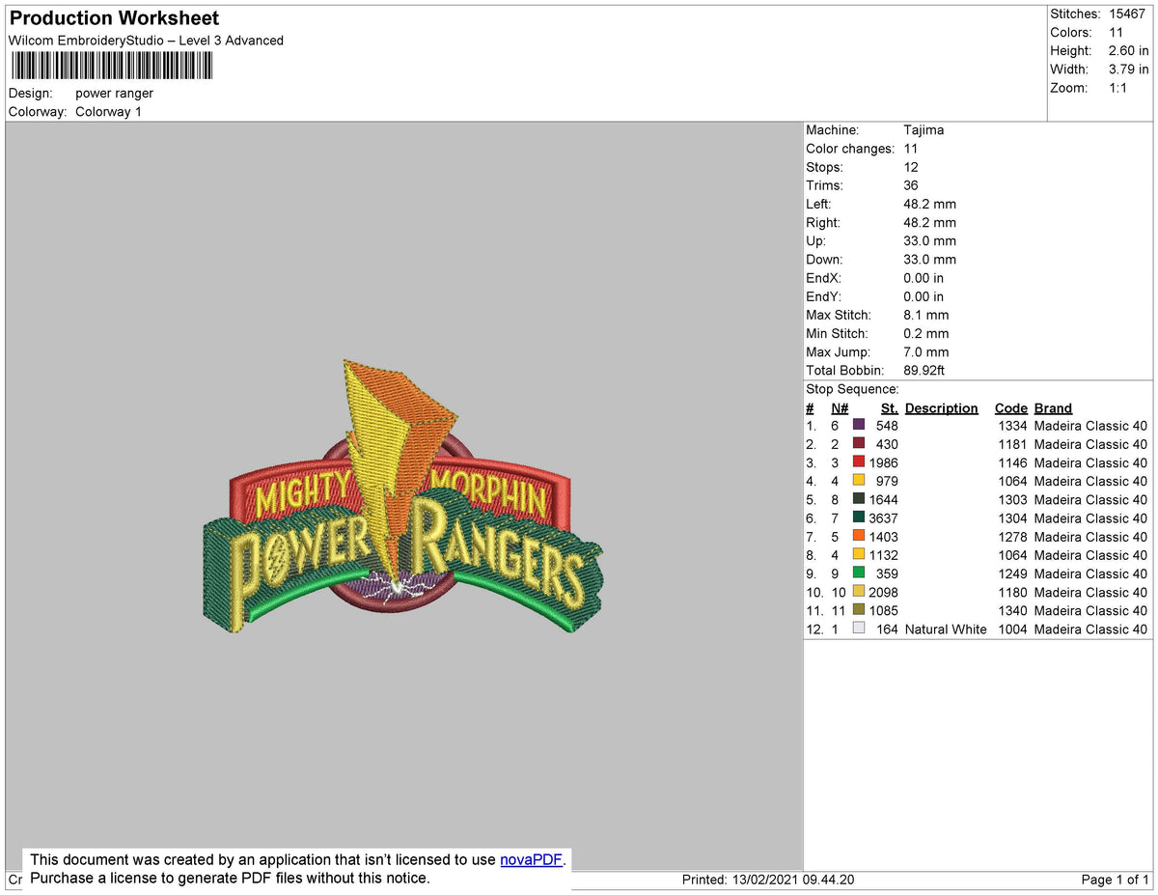The image size is (1158, 895).
Task: Sort by the St. column header
Action: tap(889, 407)
